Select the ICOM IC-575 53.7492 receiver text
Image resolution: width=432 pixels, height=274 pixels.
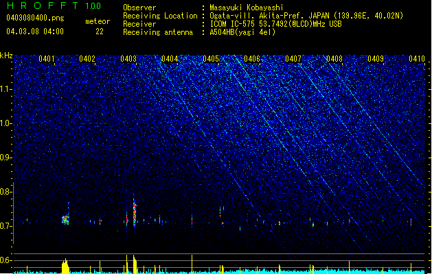point(275,24)
